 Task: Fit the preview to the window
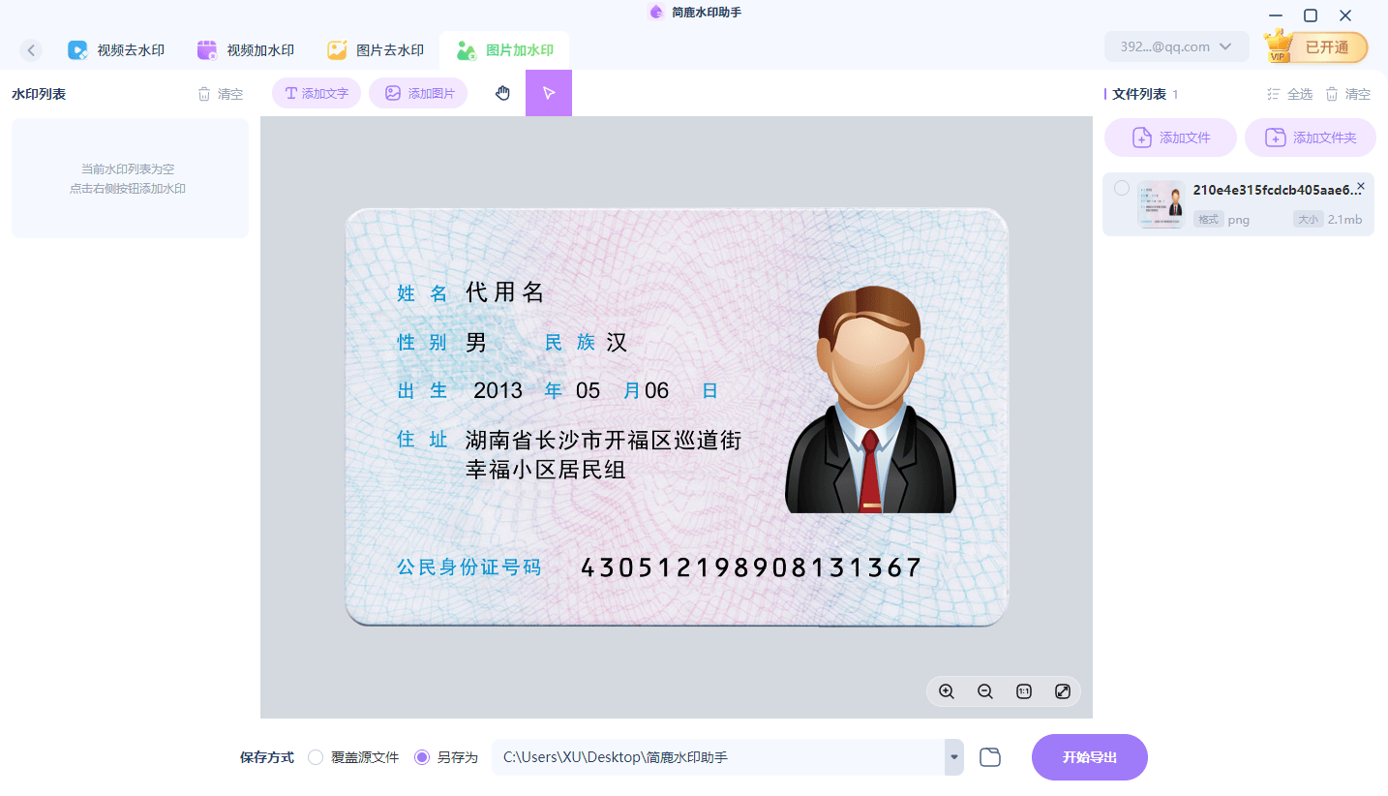[1063, 691]
